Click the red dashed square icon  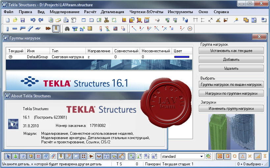click(x=123, y=29)
